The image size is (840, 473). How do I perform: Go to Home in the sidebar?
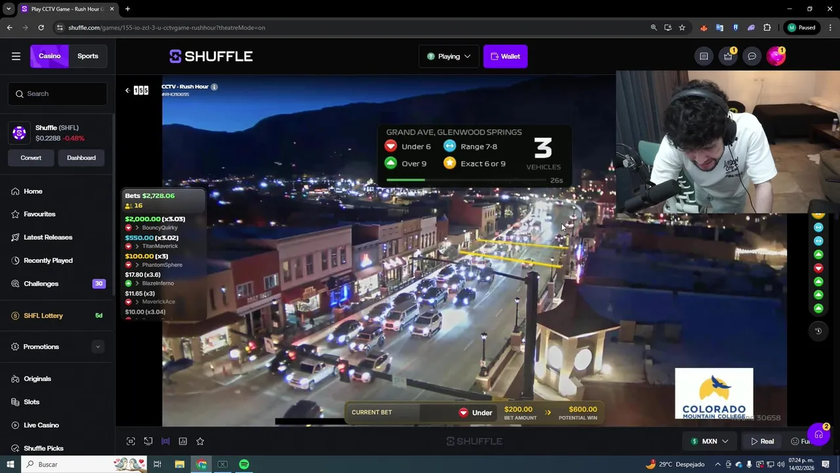click(33, 191)
